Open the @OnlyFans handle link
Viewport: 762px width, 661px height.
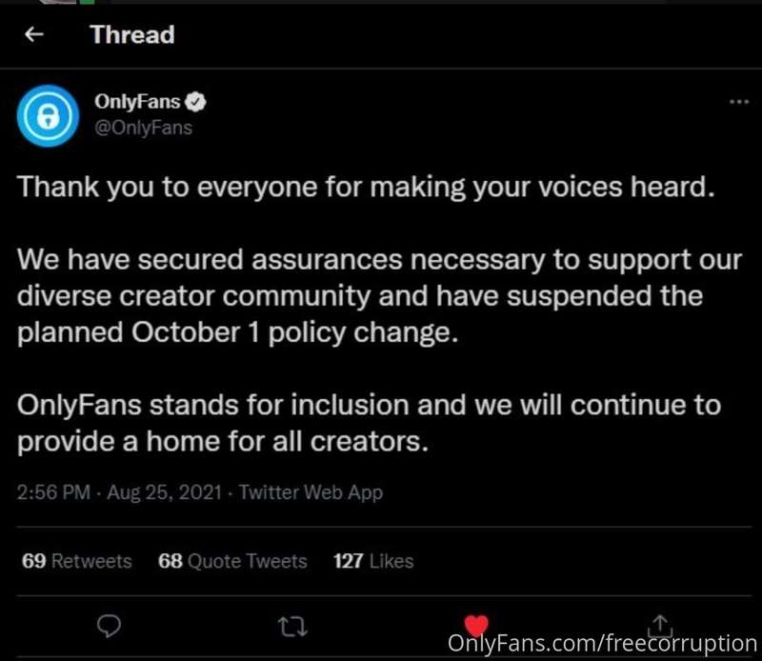pyautogui.click(x=144, y=128)
